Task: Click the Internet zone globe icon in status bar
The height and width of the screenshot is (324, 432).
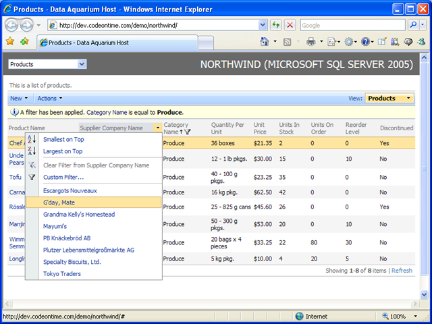Action: point(299,316)
